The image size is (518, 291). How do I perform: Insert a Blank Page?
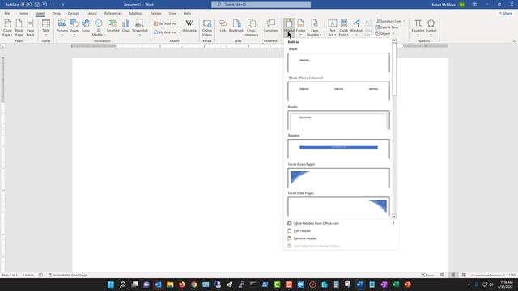(x=19, y=27)
